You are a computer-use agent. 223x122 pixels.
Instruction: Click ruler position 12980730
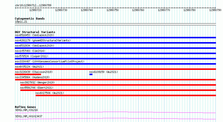(x=61, y=10)
